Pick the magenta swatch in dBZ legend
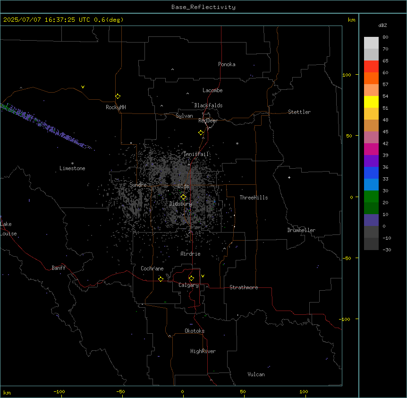Image resolution: width=407 pixels, height=398 pixels. pos(371,149)
